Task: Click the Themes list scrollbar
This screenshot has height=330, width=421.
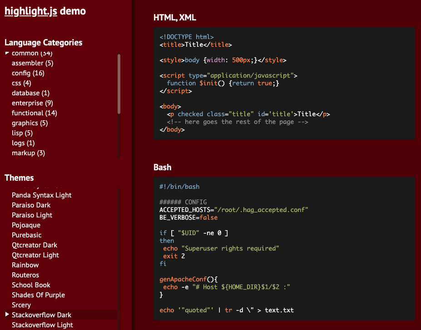Action: [x=119, y=259]
